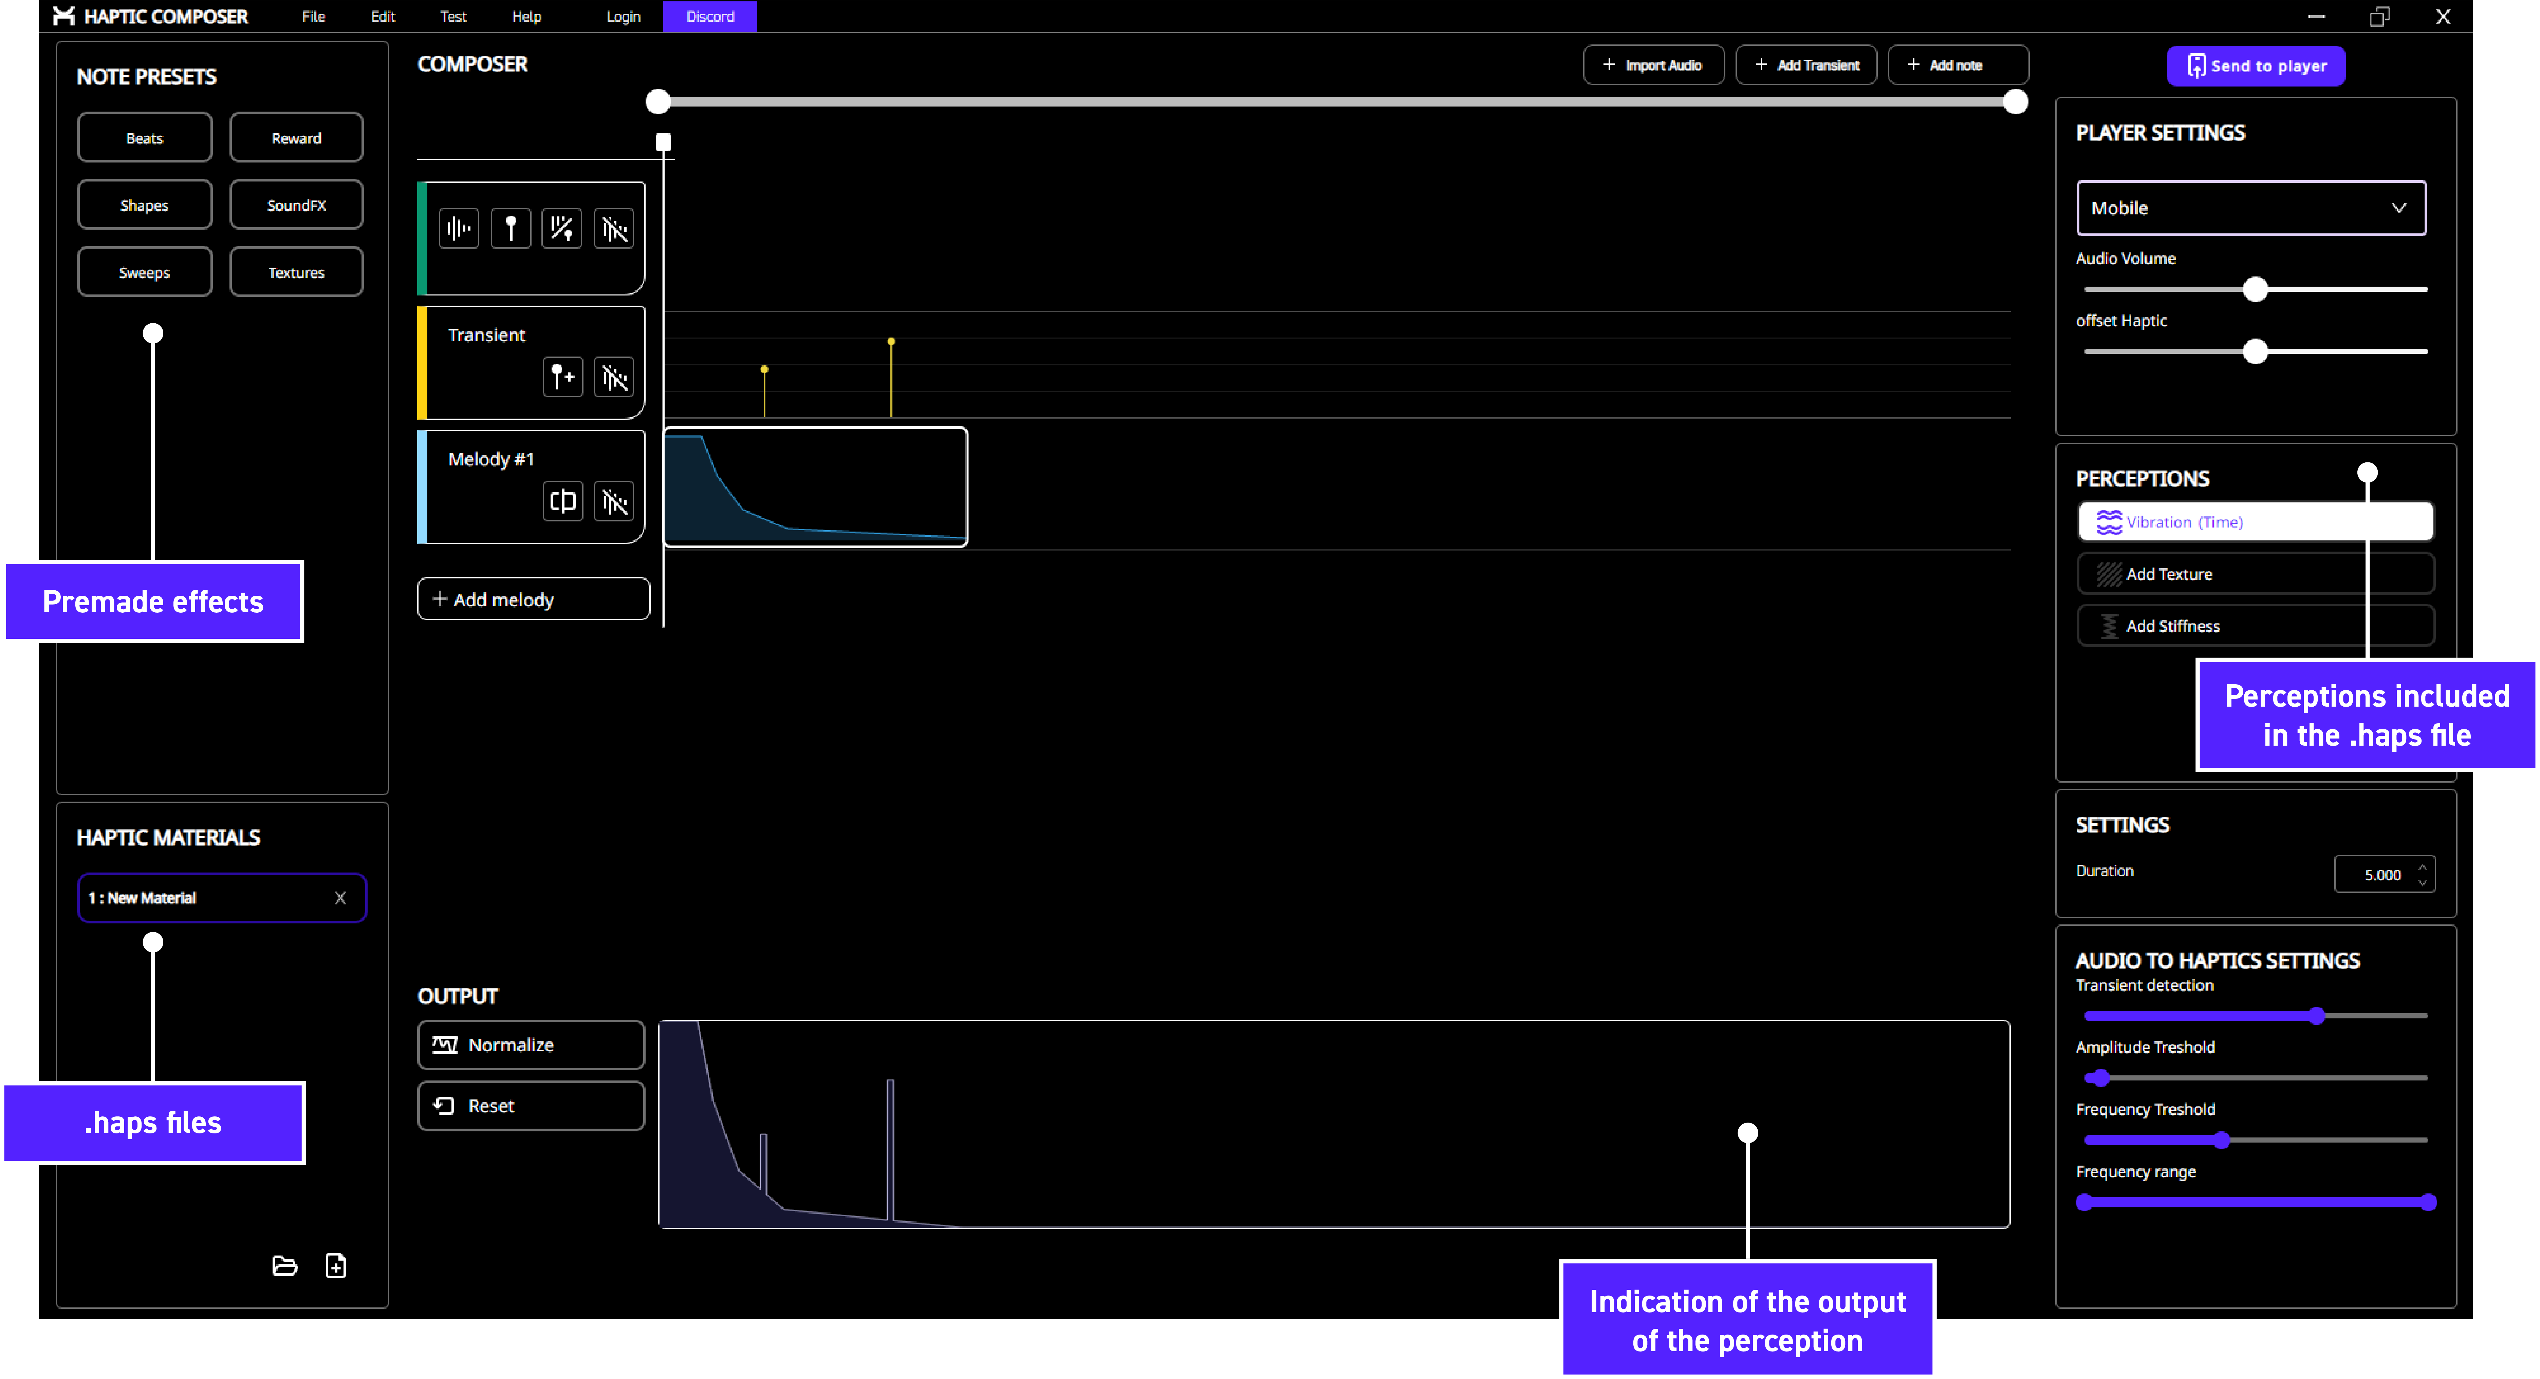Select the 1 : New Material item

222,898
